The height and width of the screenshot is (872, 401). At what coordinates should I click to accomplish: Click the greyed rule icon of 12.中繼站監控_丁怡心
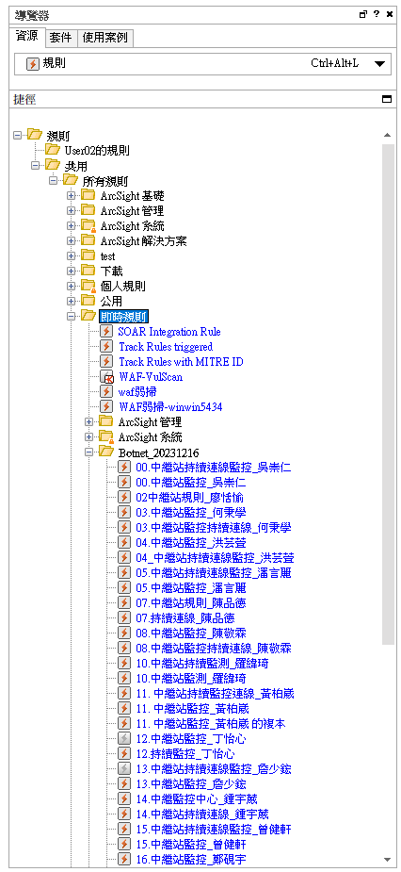click(x=124, y=738)
